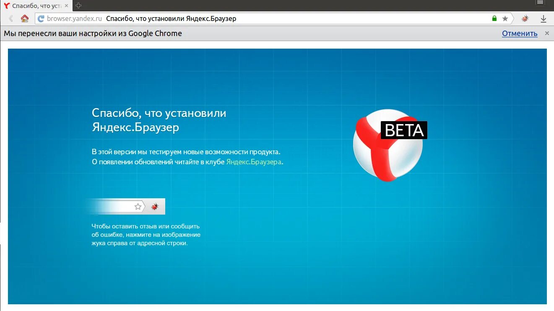Click the page reload icon in address bar

click(41, 18)
